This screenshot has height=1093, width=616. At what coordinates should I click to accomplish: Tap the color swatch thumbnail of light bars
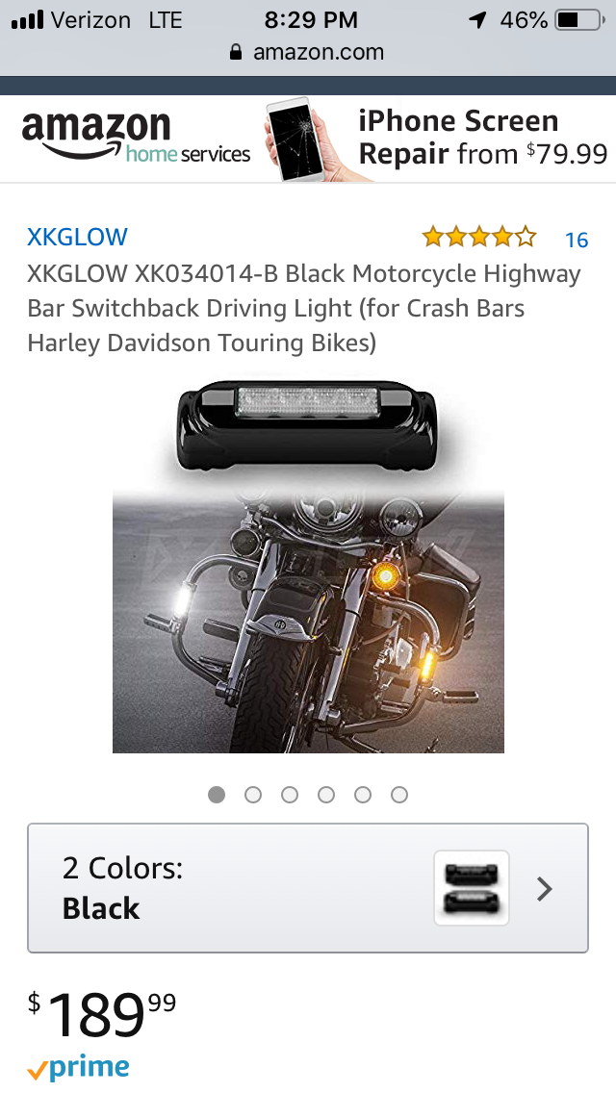tap(472, 888)
